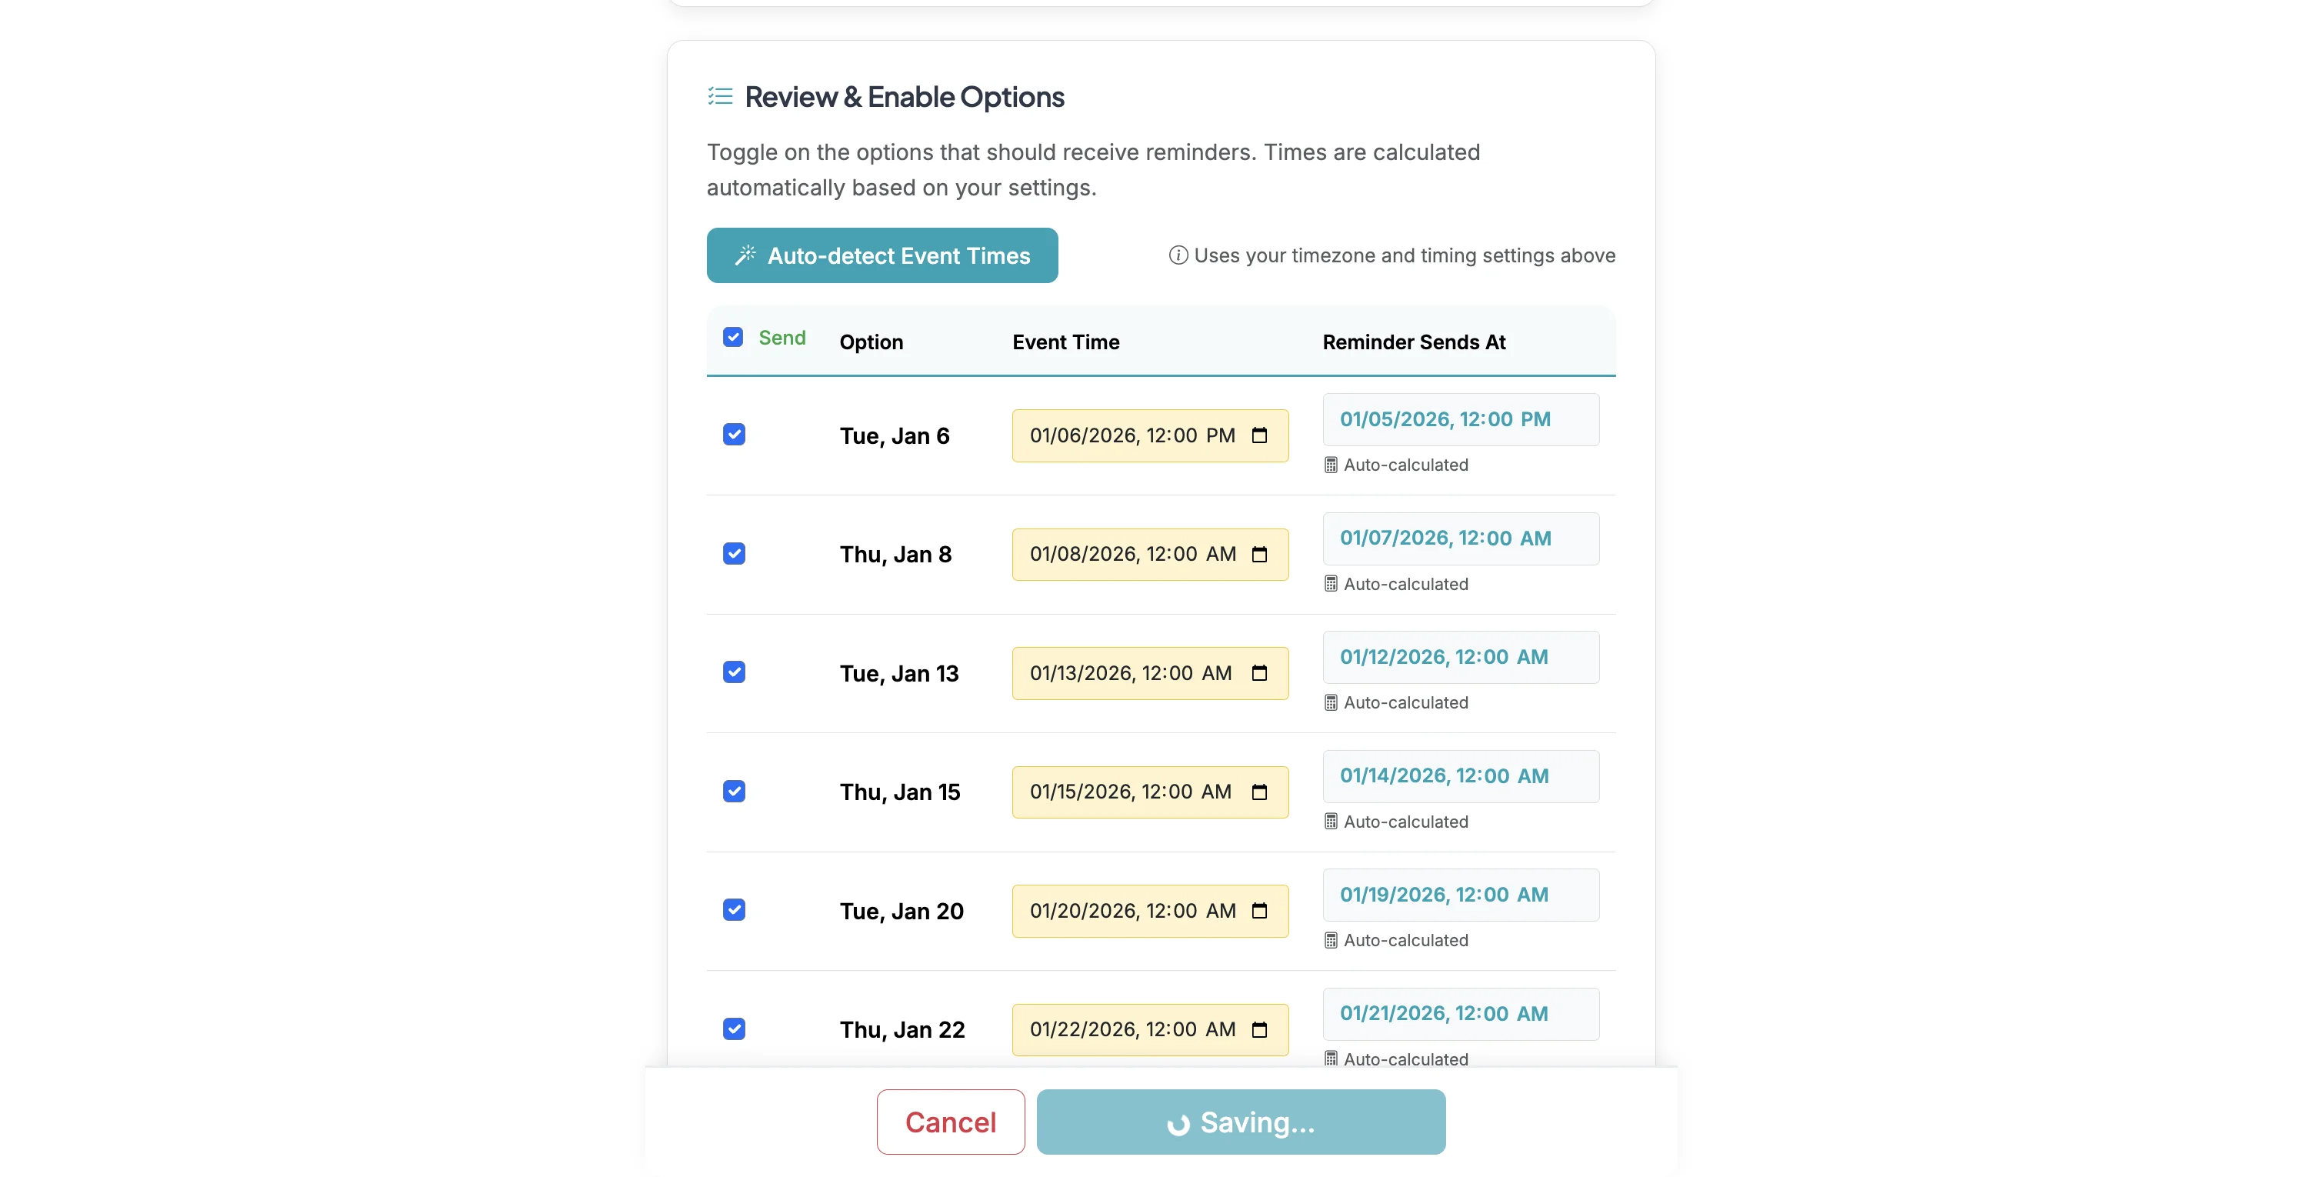Image resolution: width=2323 pixels, height=1177 pixels.
Task: Open the date picker for Tue Jan 13
Action: [1260, 673]
